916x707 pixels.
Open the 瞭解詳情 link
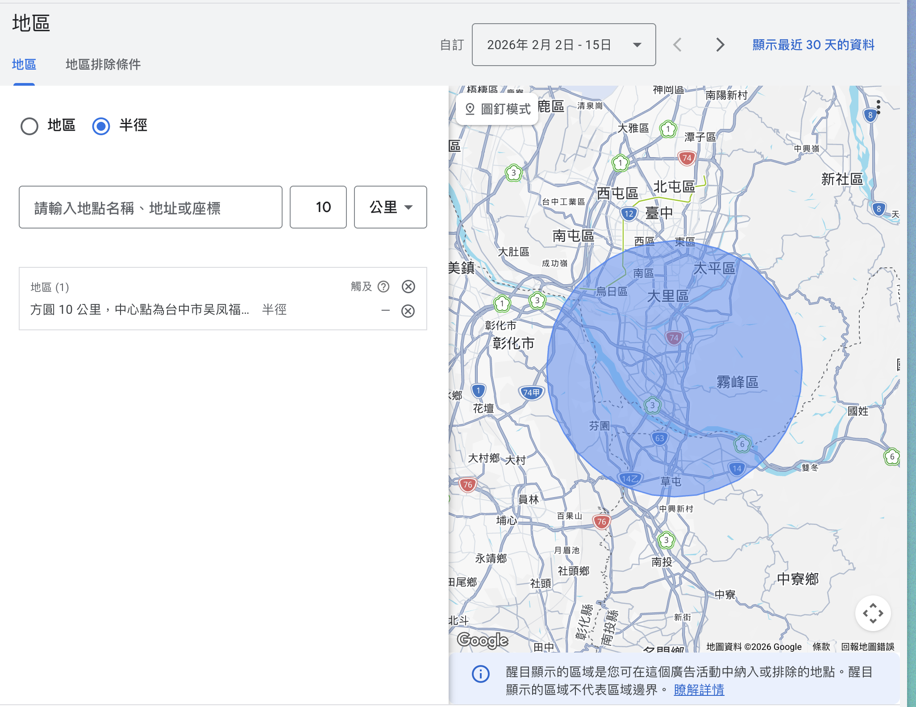point(699,690)
